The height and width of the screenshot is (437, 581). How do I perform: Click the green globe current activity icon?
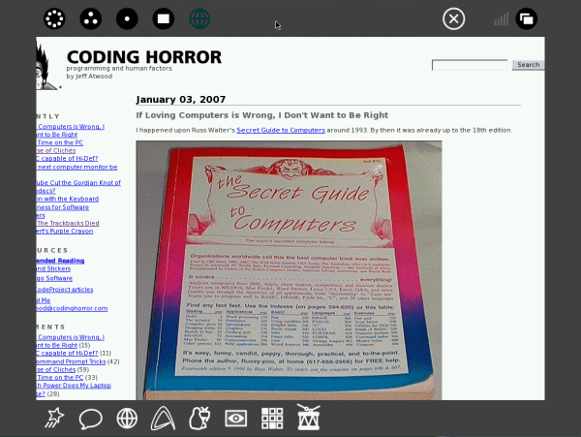pyautogui.click(x=199, y=18)
